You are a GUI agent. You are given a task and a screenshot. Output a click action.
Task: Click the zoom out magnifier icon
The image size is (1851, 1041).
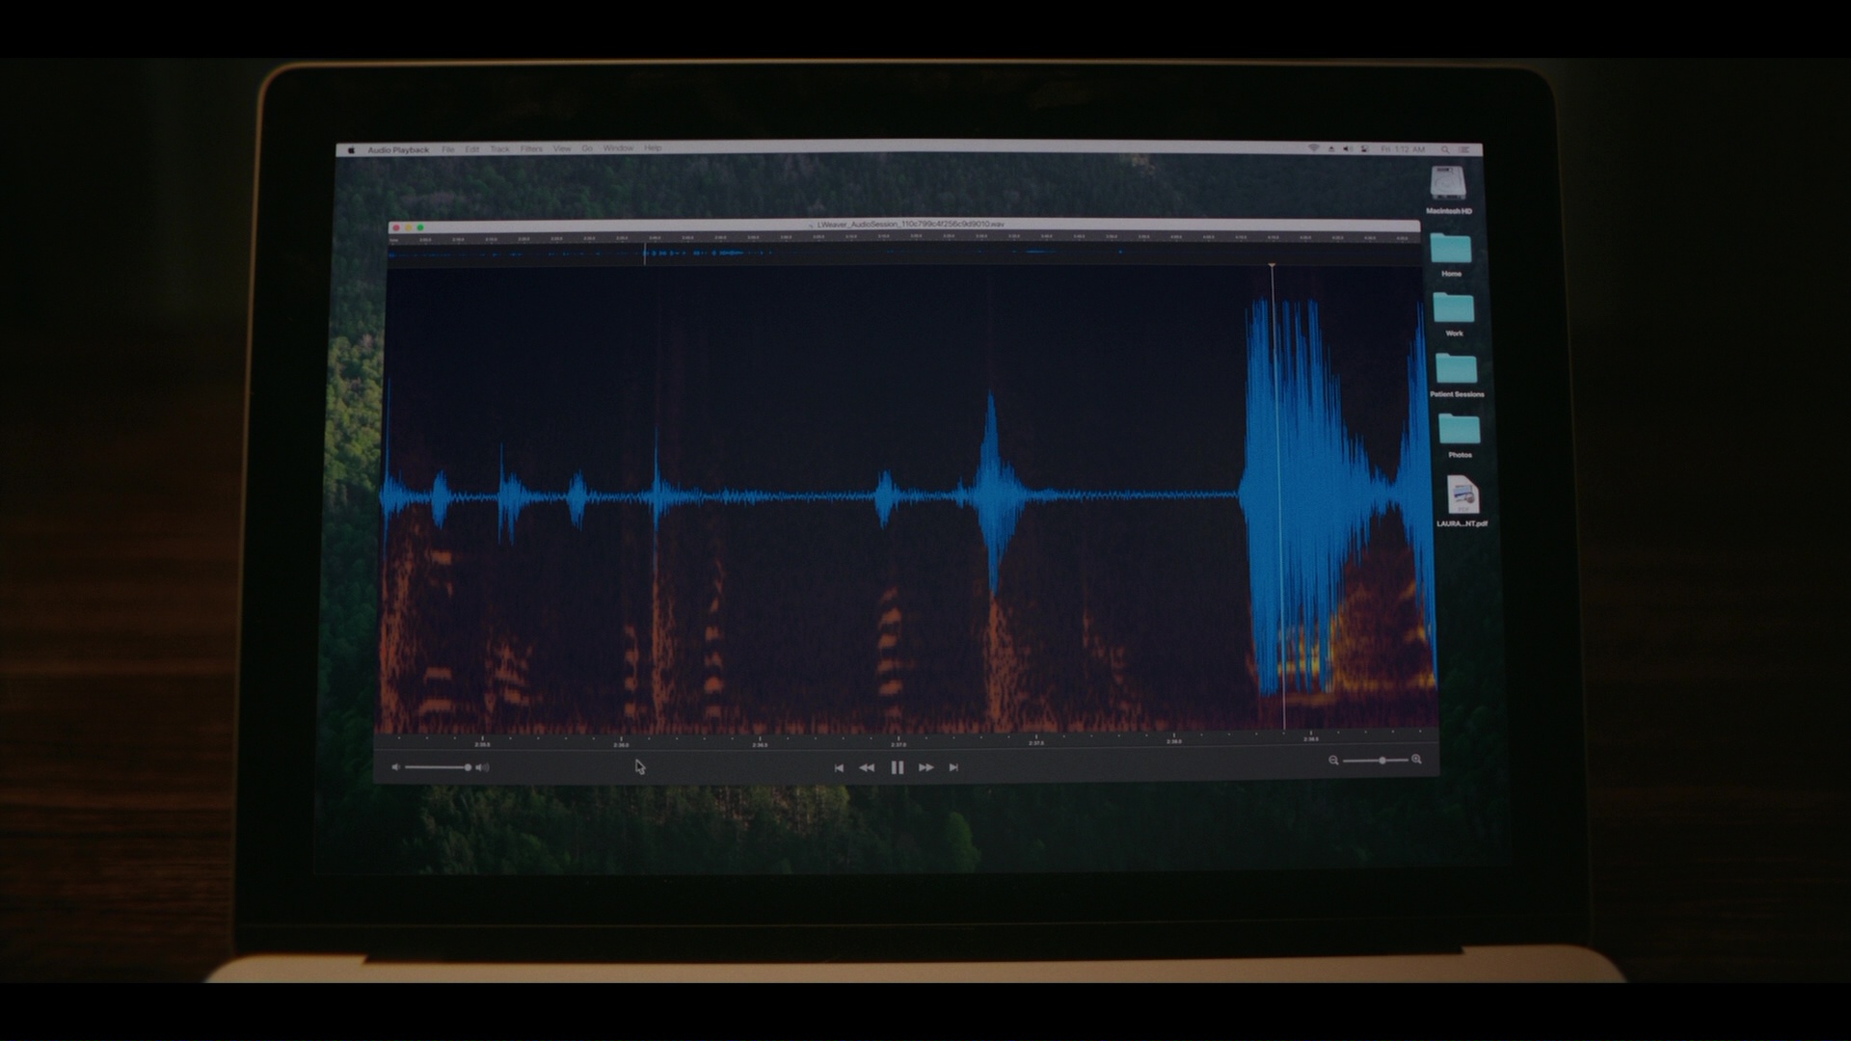coord(1333,761)
